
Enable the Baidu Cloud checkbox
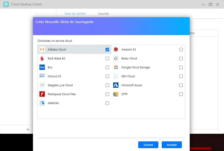point(181,59)
